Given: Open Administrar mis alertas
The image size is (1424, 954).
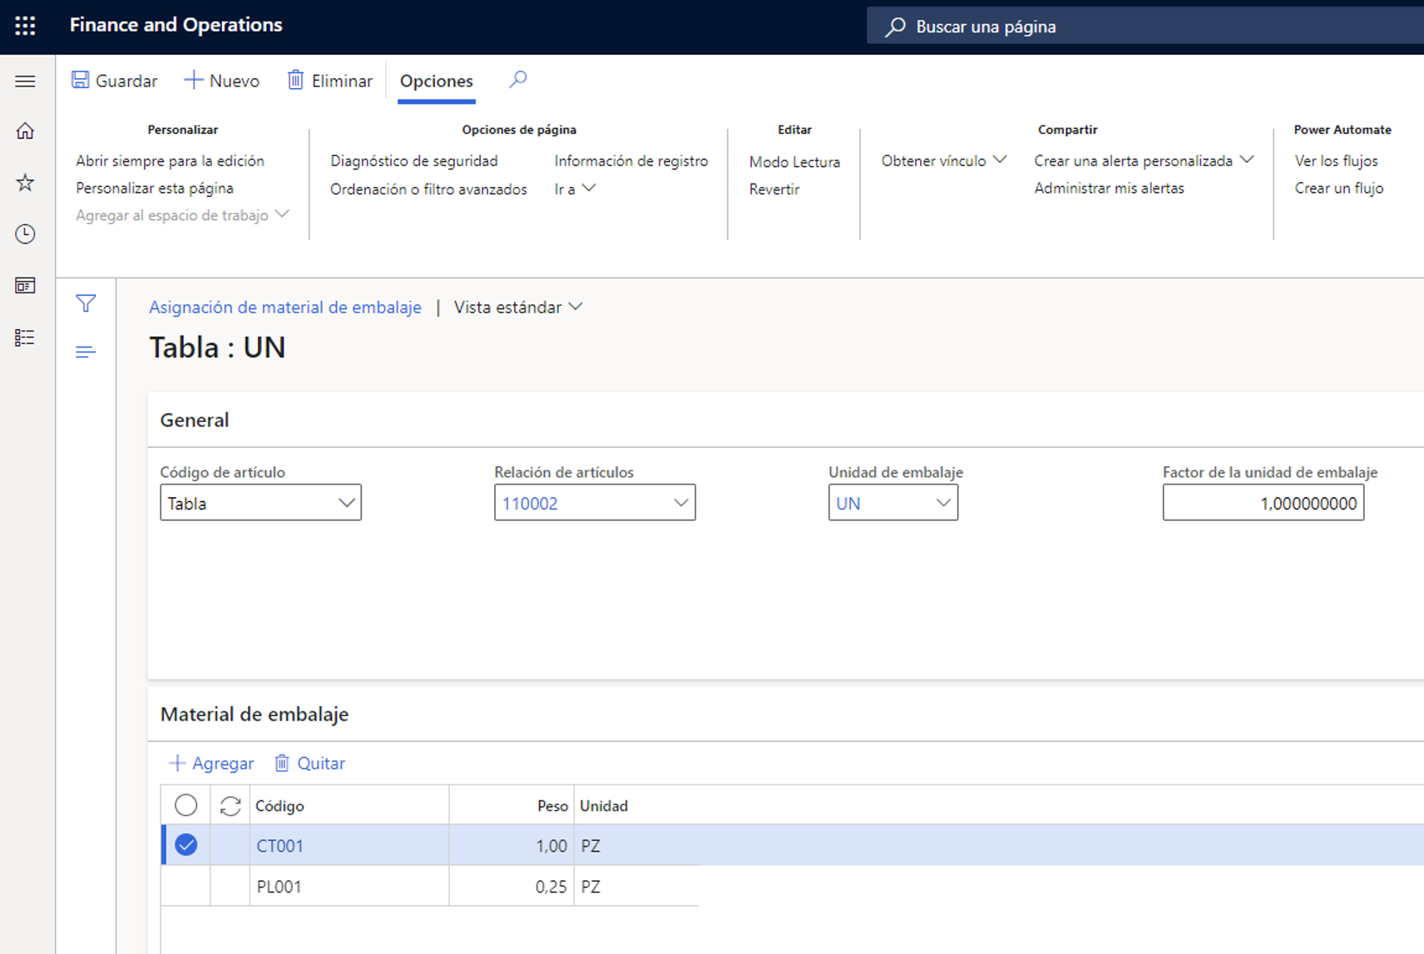Looking at the screenshot, I should [x=1109, y=188].
